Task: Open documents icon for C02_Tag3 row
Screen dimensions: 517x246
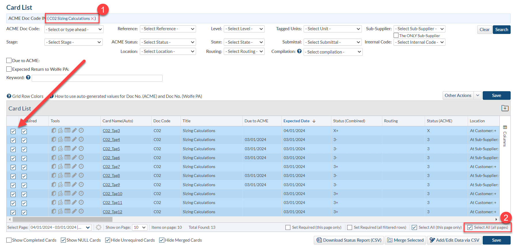Action: point(54,131)
